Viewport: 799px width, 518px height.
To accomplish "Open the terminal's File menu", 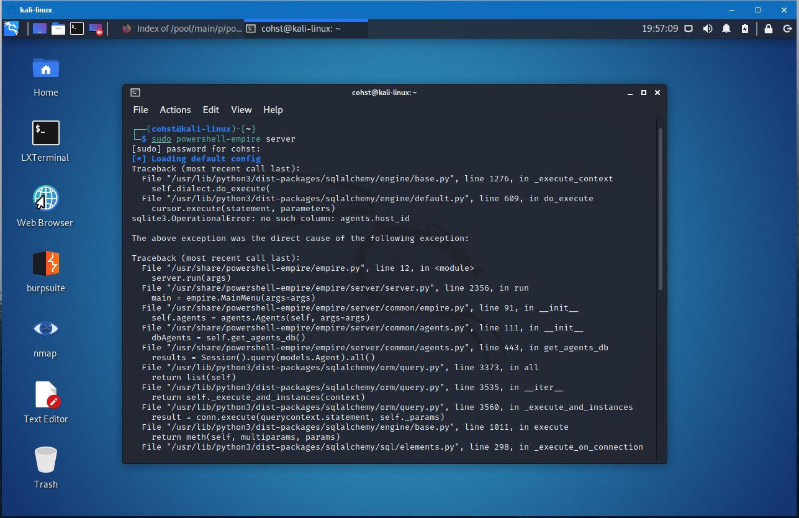I will [x=140, y=110].
